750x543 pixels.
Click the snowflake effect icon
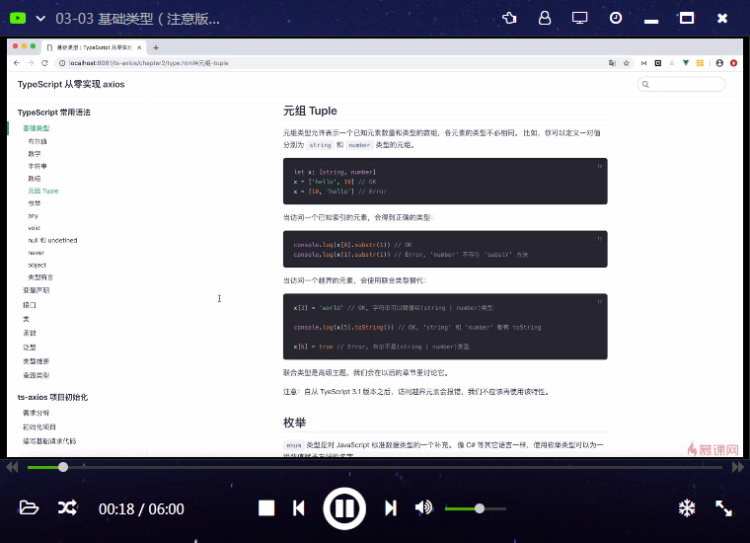point(687,508)
